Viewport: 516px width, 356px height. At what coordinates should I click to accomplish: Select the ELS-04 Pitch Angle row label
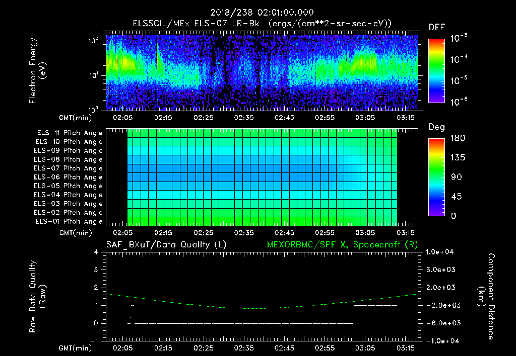pyautogui.click(x=69, y=195)
